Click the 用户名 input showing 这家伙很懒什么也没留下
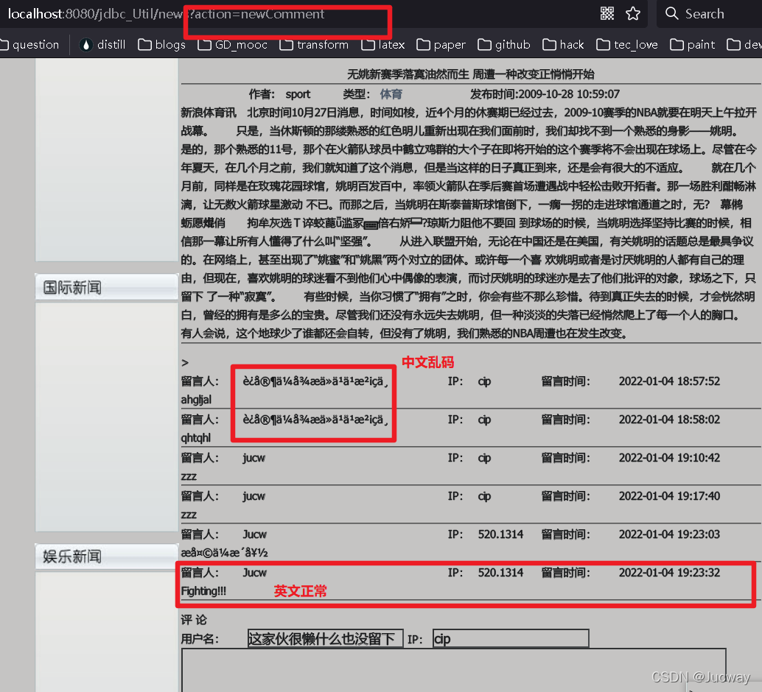This screenshot has height=692, width=762. pyautogui.click(x=325, y=638)
